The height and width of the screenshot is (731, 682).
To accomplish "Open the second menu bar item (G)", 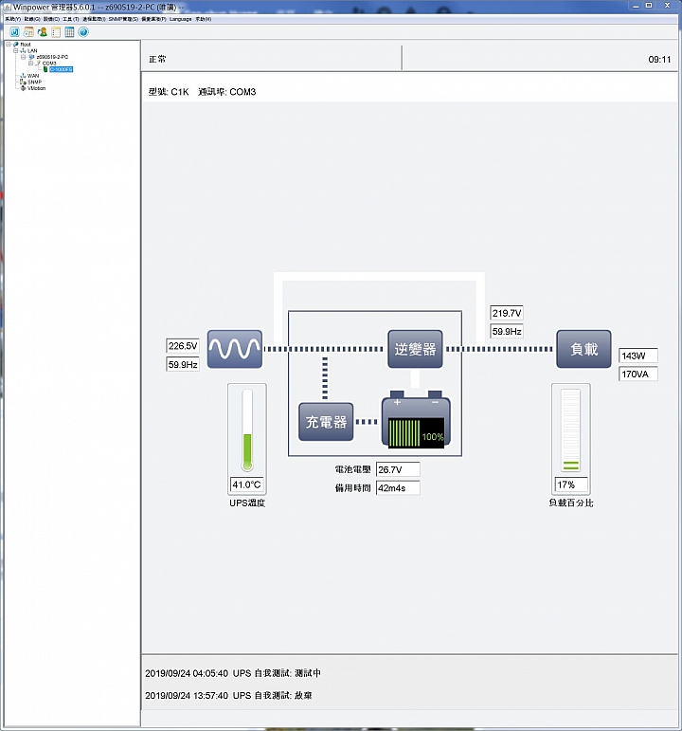I will click(x=32, y=19).
